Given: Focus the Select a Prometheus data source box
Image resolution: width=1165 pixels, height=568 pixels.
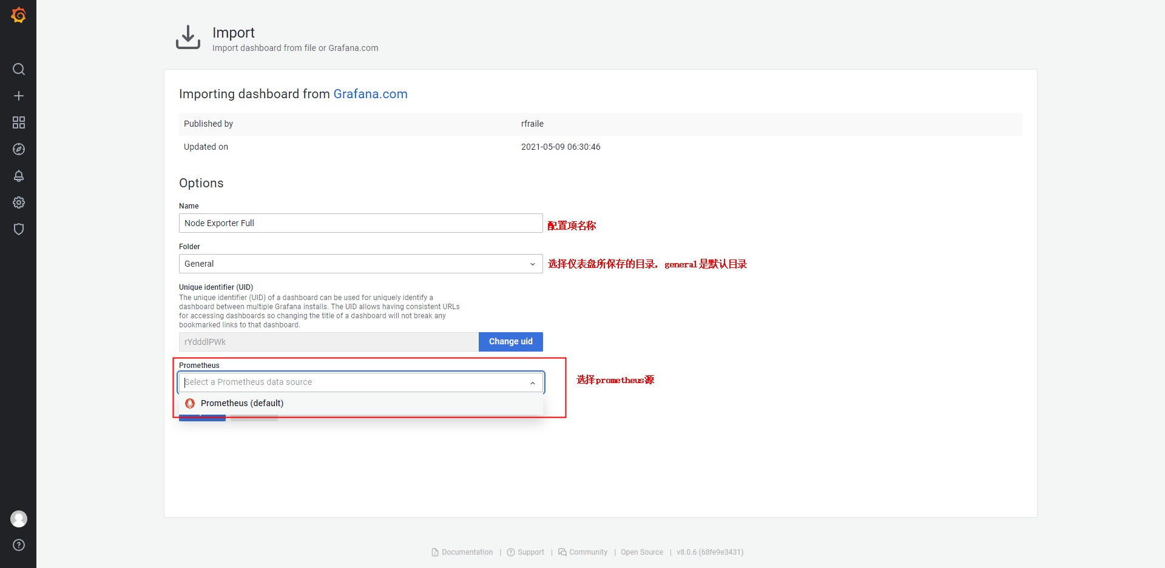Looking at the screenshot, I should click(x=360, y=382).
